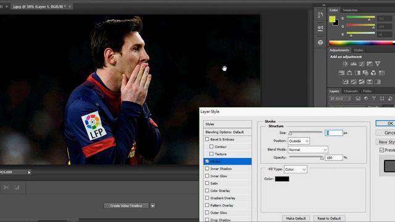This screenshot has height=222, width=395.
Task: Open the Properties panel icon in dock
Action: (320, 28)
